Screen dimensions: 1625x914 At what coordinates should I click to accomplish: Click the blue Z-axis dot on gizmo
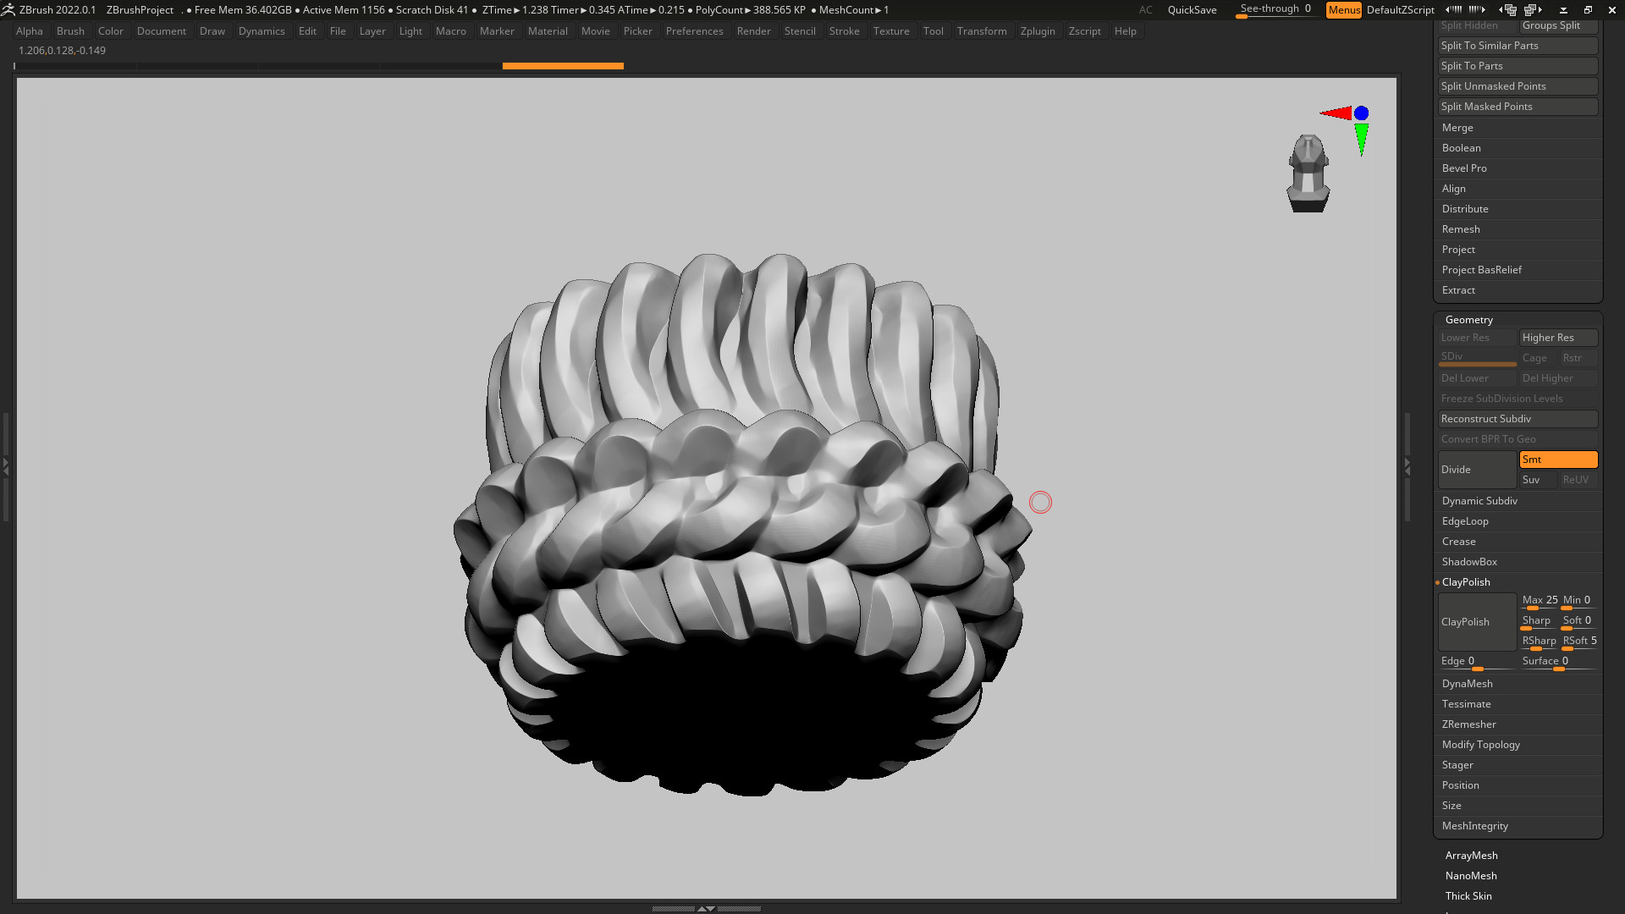[x=1361, y=113]
